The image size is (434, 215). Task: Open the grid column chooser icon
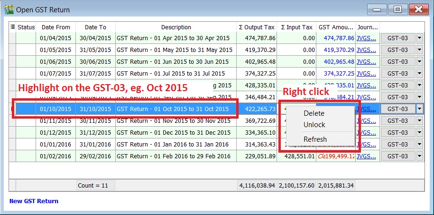[12, 27]
